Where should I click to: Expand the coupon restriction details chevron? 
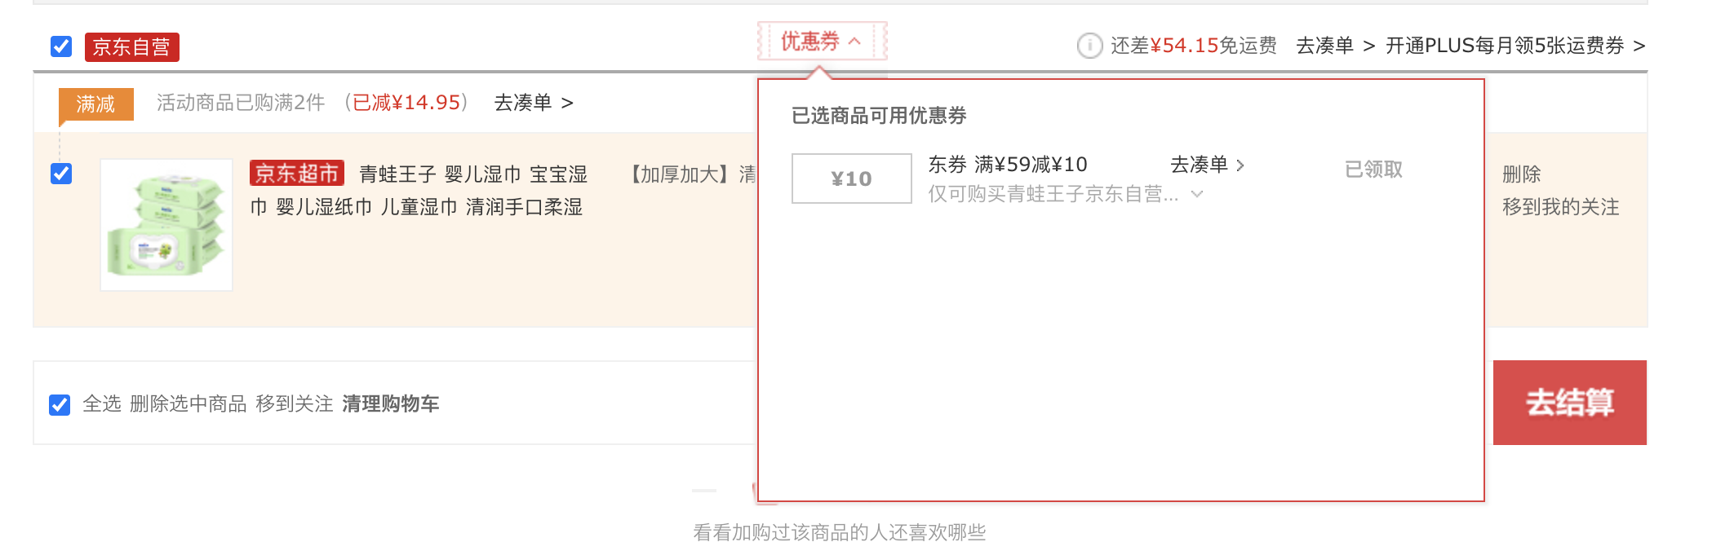click(1197, 194)
